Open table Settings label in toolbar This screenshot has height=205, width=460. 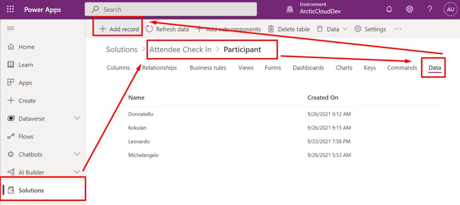[375, 29]
